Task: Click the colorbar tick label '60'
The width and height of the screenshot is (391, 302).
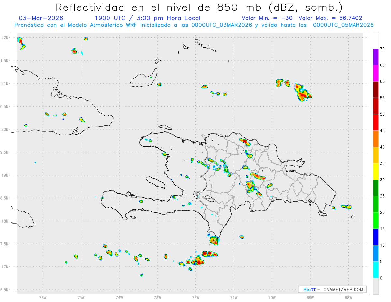Action: tap(383, 81)
